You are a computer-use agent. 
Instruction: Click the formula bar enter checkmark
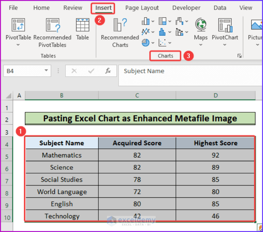click(x=91, y=71)
